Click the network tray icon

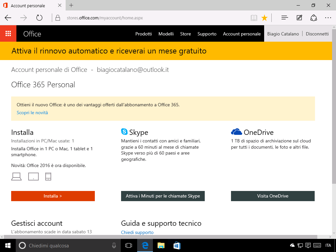(300, 245)
